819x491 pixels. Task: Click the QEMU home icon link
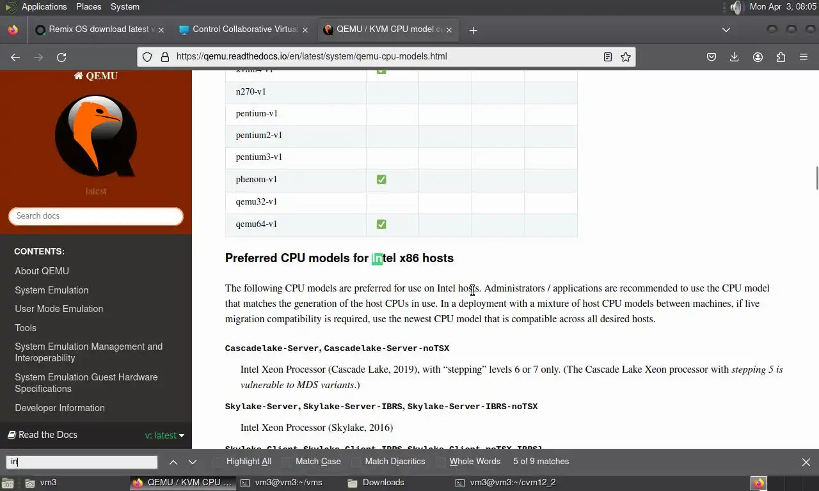tap(96, 75)
